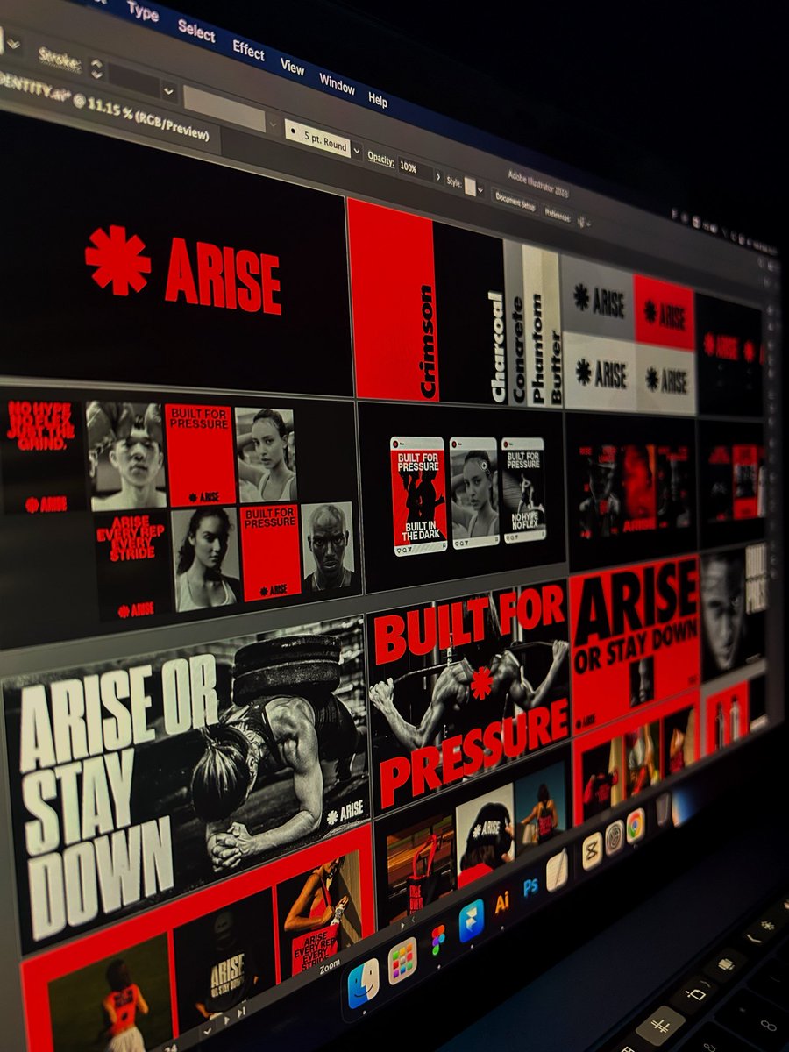Click the Opacity 100% input field
This screenshot has width=789, height=1052.
(x=415, y=167)
